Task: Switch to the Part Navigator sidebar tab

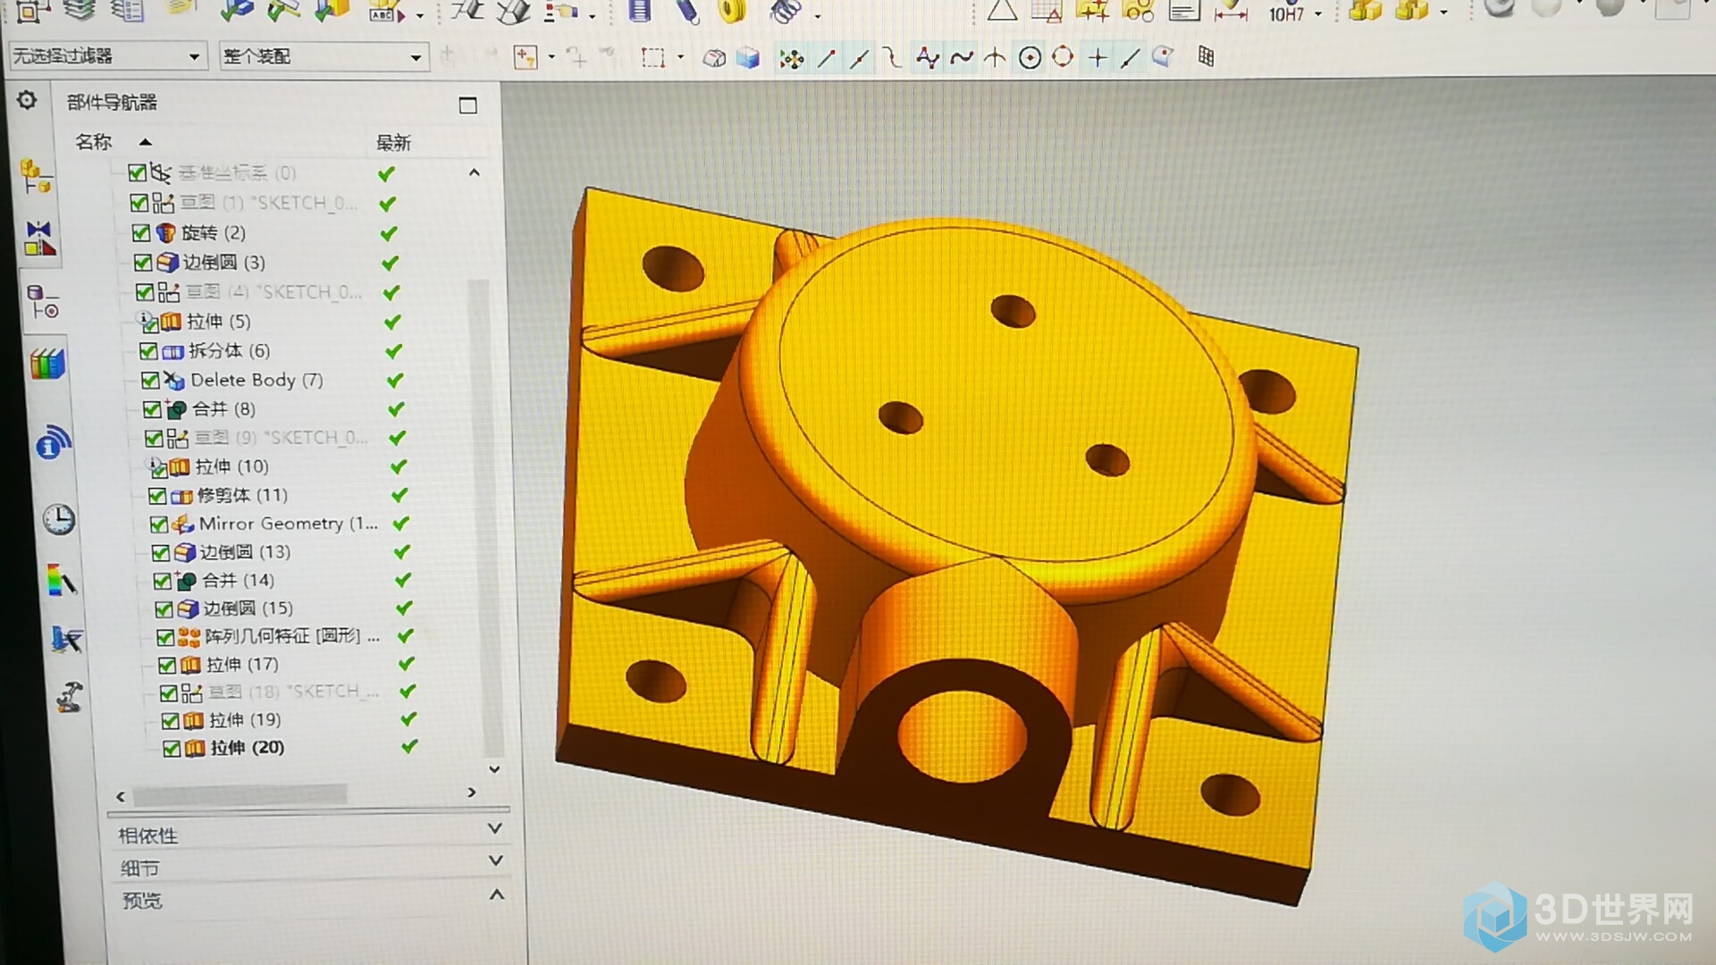Action: point(43,303)
